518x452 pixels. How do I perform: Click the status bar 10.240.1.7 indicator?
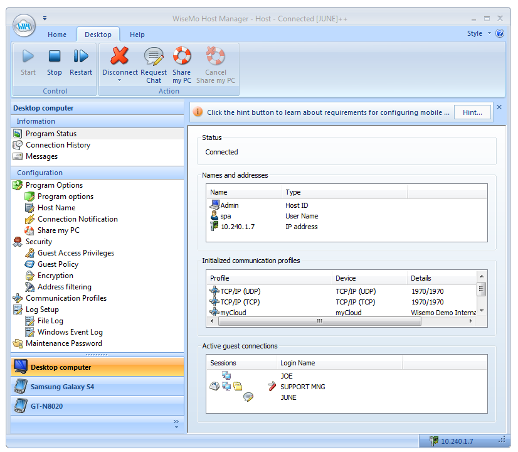pos(452,441)
